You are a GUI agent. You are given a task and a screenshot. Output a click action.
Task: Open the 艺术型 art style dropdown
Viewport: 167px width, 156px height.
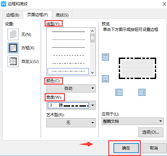(71, 123)
